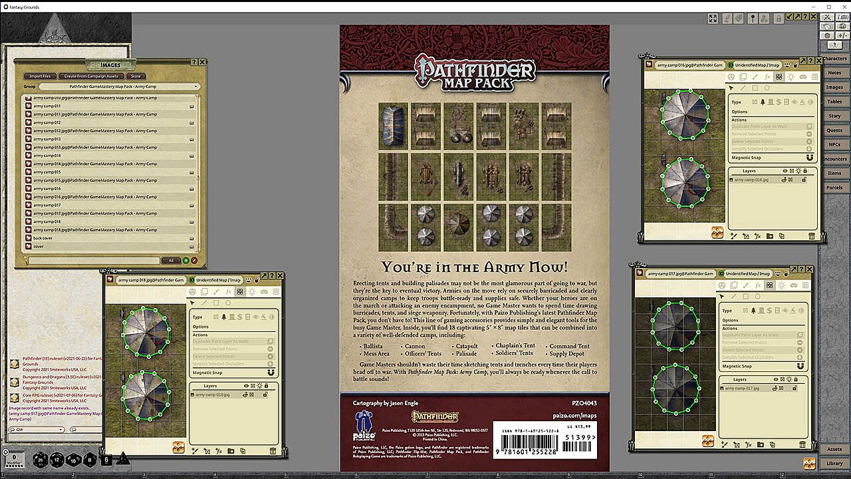Viewport: 851px width, 479px height.
Task: Click orange navigation button in camp 018 window
Action: pos(178,448)
